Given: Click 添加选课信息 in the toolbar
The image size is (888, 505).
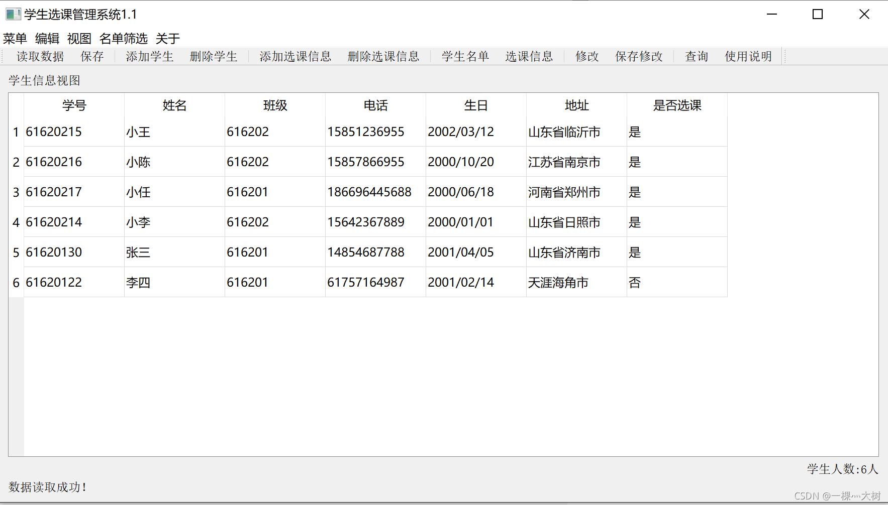Looking at the screenshot, I should 295,56.
